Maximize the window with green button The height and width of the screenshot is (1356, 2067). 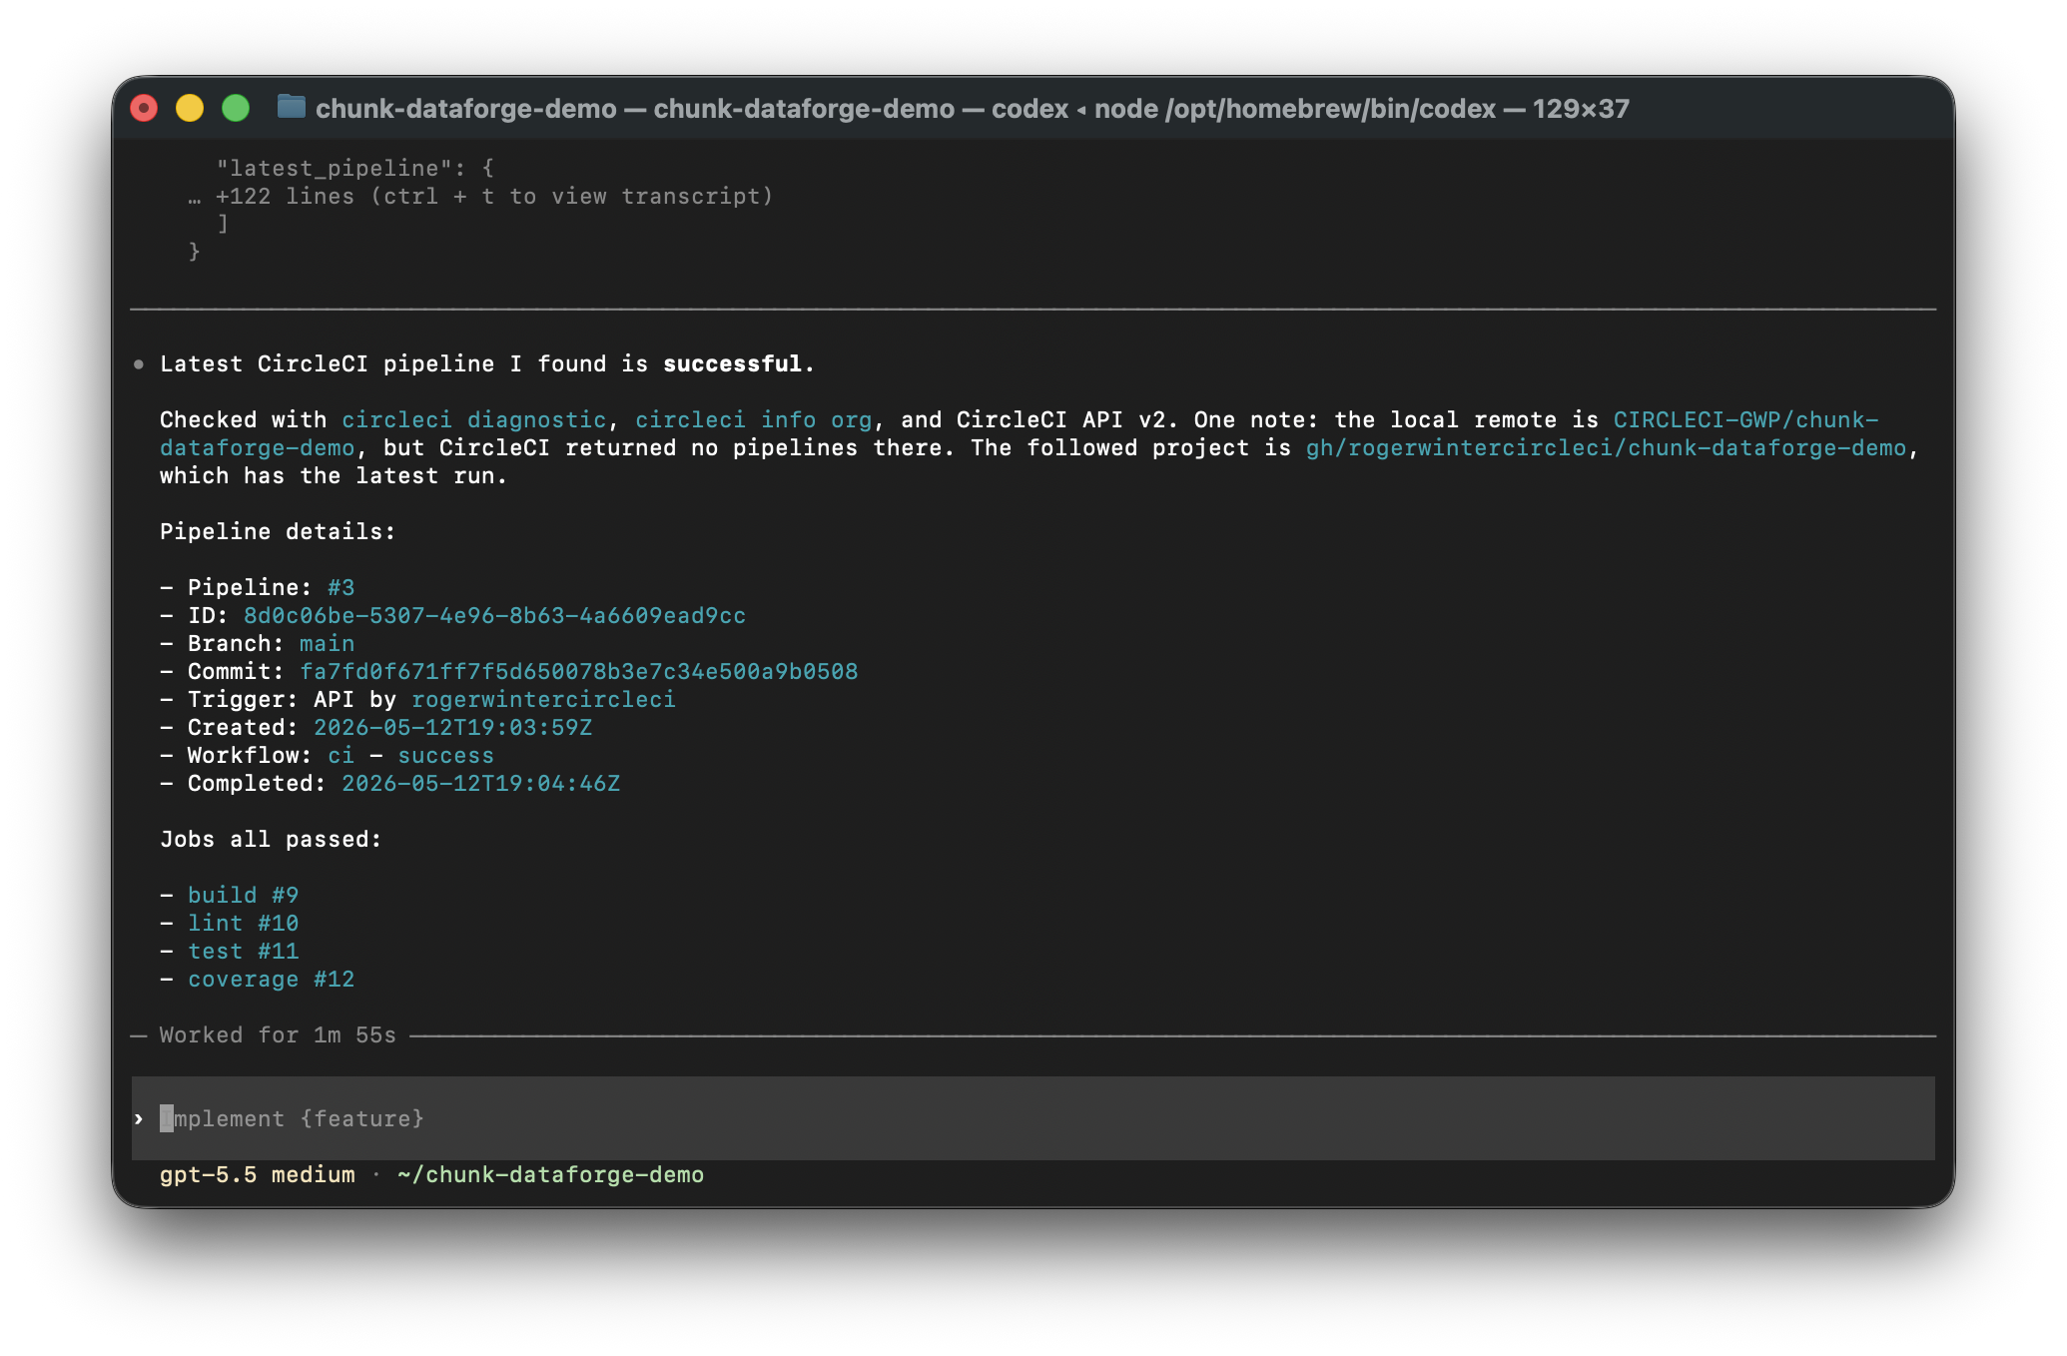[236, 108]
